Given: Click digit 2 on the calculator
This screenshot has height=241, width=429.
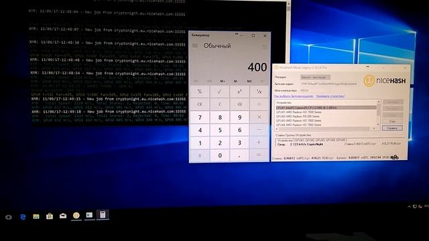Looking at the screenshot, I should click(220, 143).
